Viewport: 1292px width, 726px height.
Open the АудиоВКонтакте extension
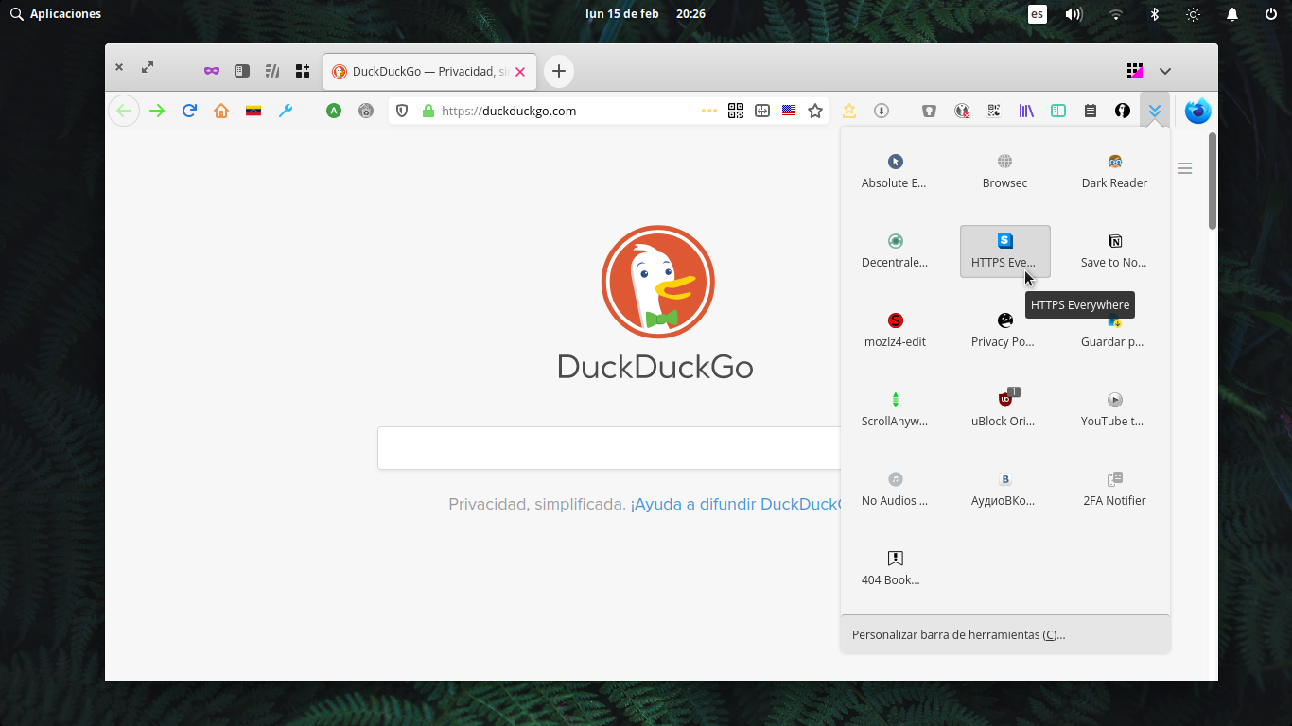click(x=1004, y=490)
